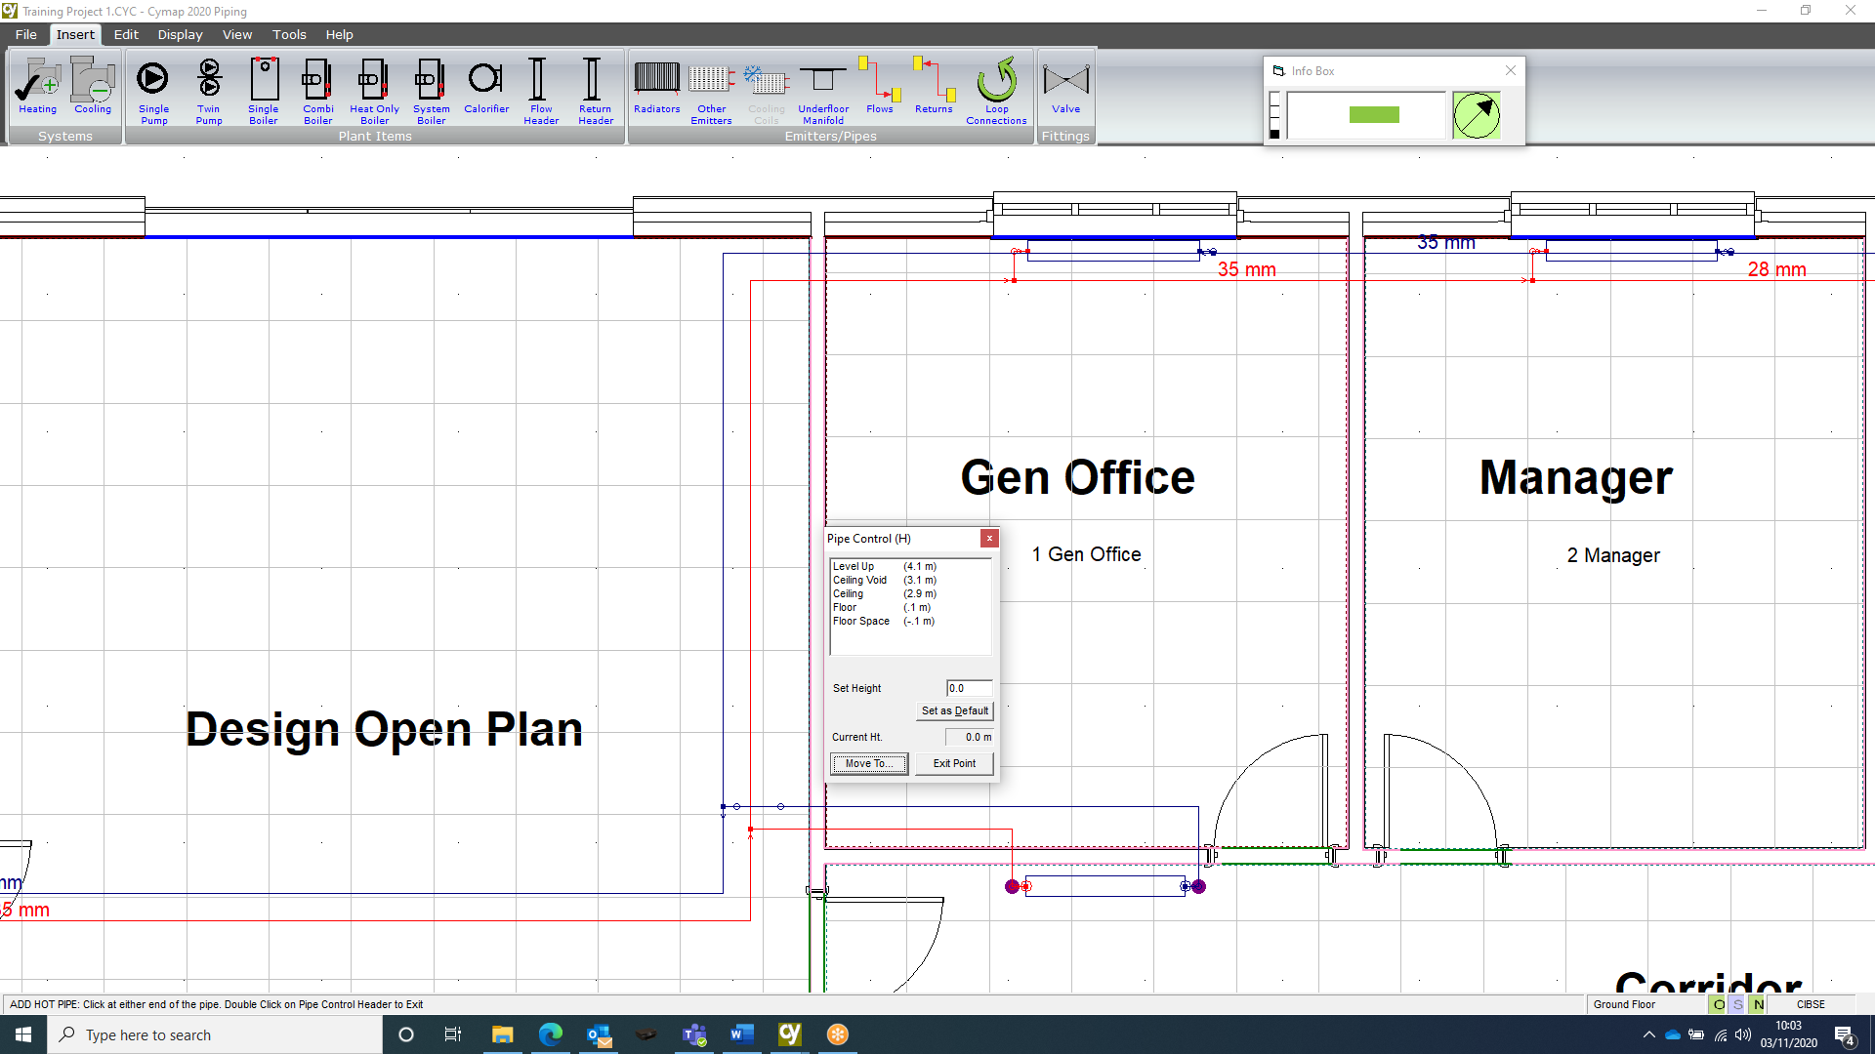Choose the Radiators emitter tool
Image resolution: width=1875 pixels, height=1054 pixels.
[657, 86]
